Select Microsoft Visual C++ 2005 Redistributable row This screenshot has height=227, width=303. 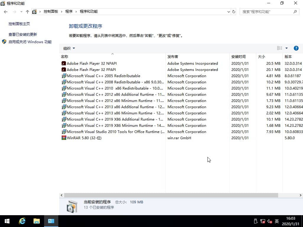tap(181, 76)
